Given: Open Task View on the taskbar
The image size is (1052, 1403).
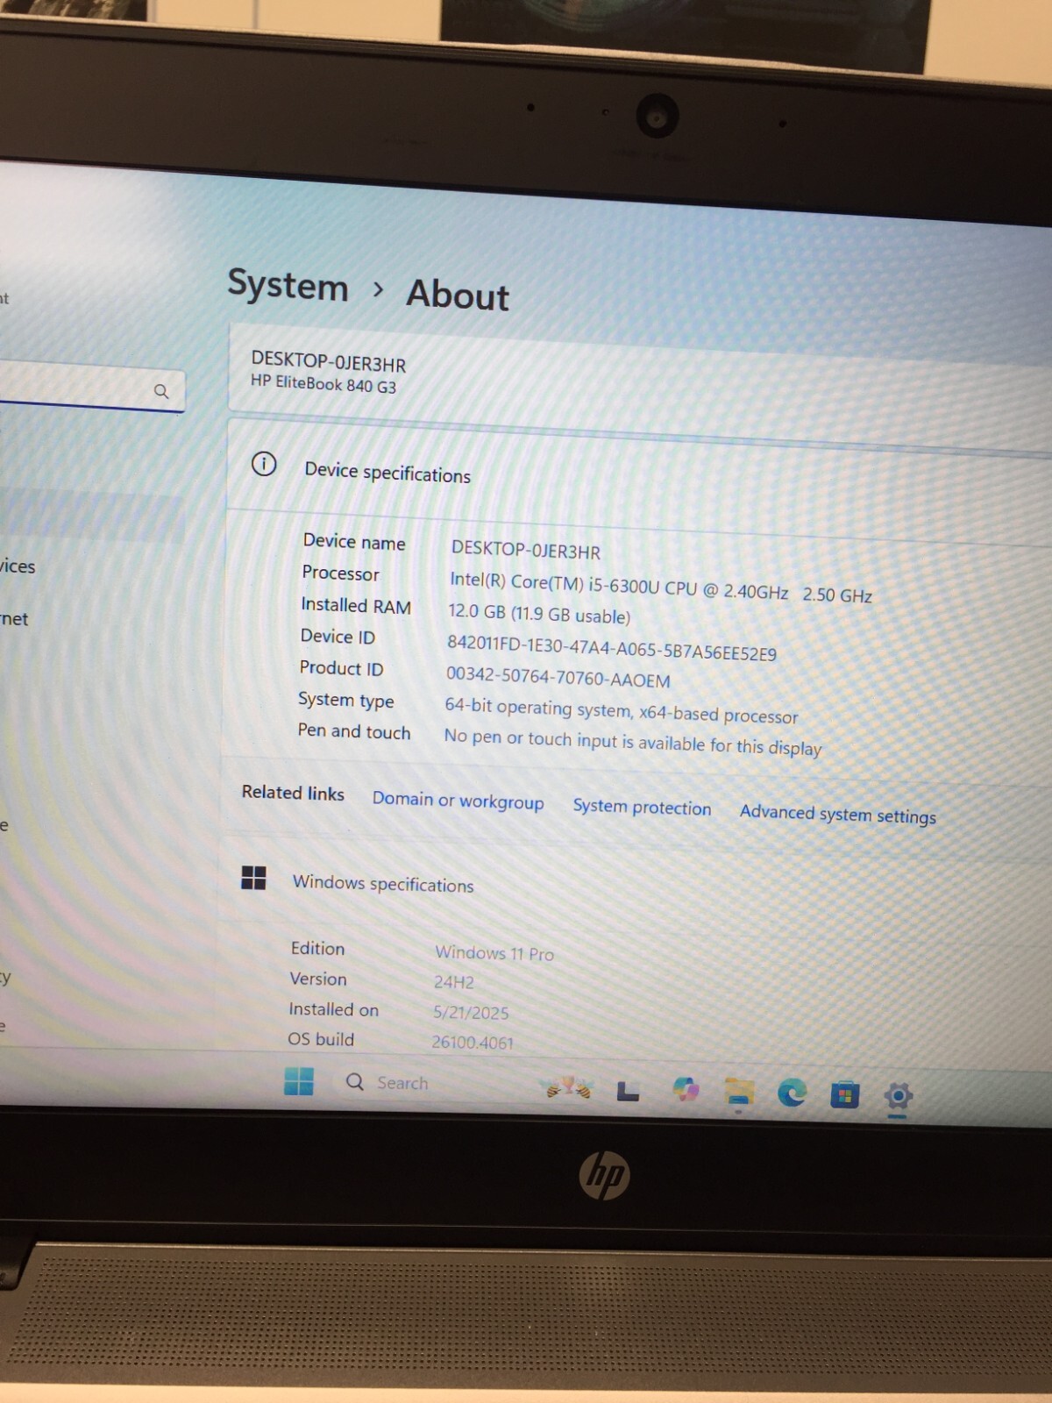Looking at the screenshot, I should coord(628,1091).
